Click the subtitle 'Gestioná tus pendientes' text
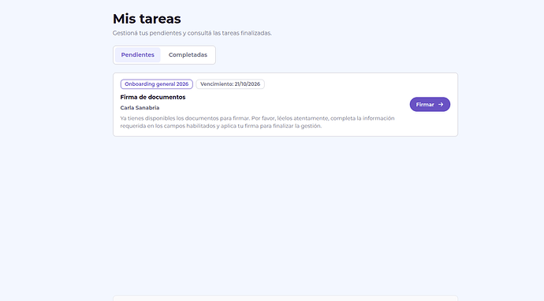Screen dimensions: 544x301 (192, 33)
